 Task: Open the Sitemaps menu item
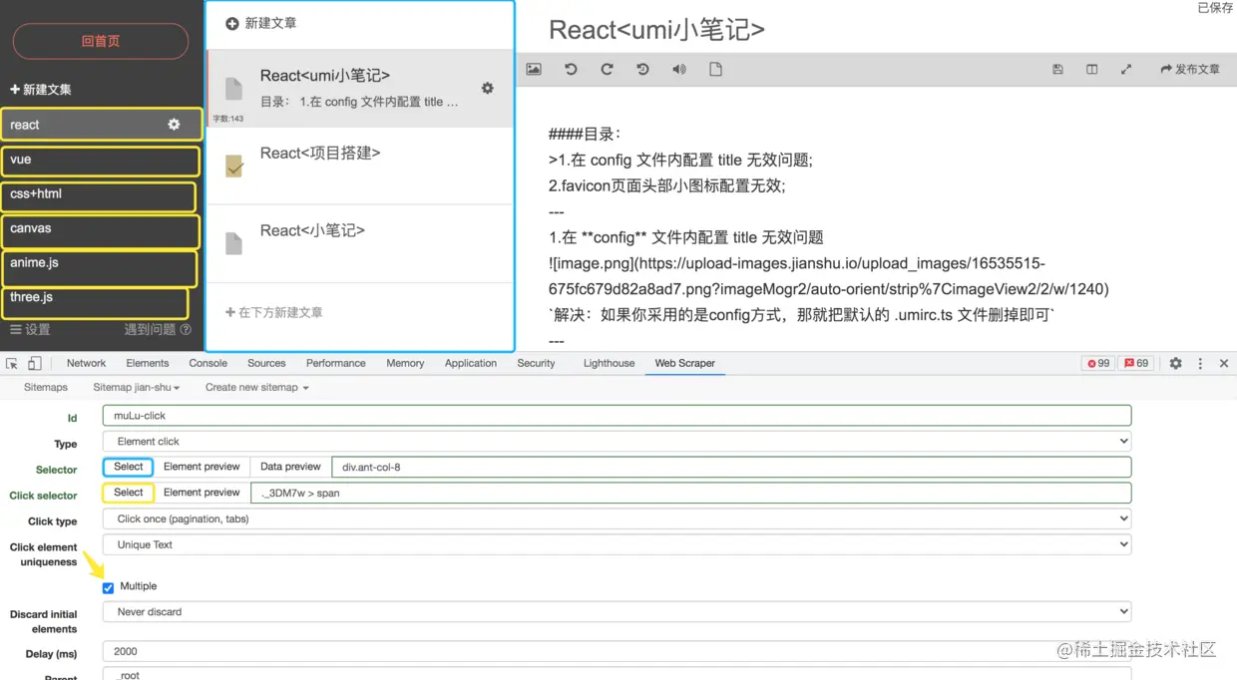pos(46,387)
